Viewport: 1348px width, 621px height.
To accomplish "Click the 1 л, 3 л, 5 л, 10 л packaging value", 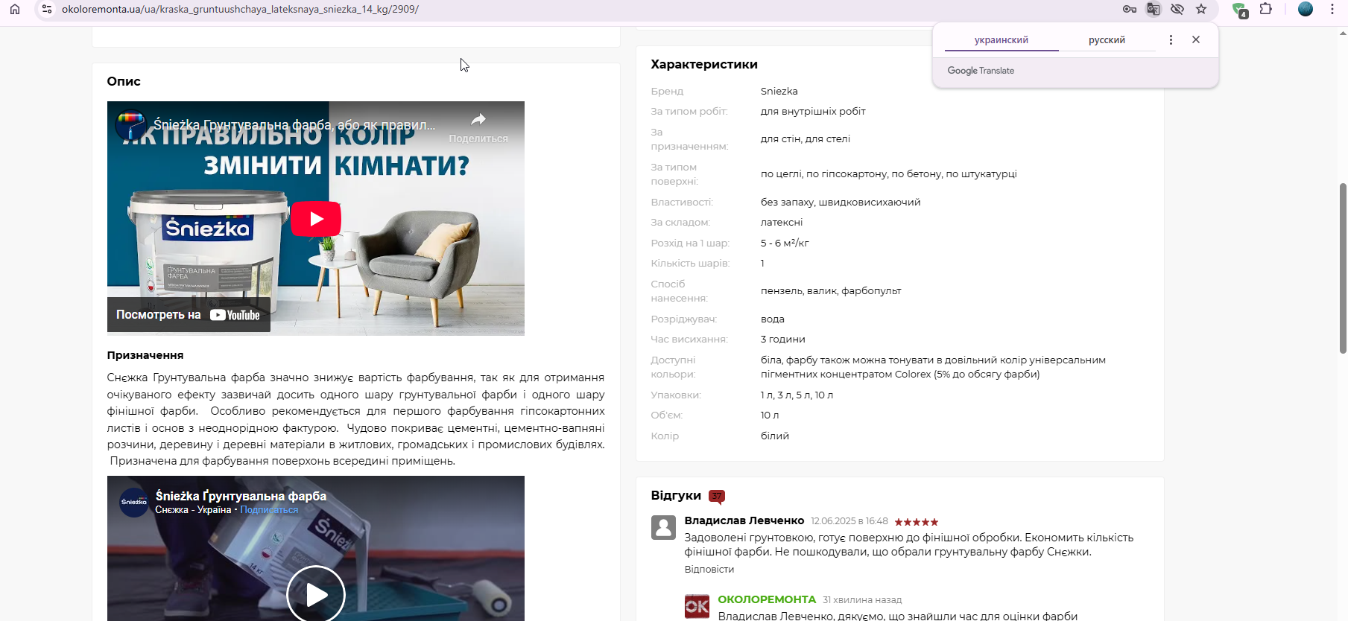I will (797, 395).
